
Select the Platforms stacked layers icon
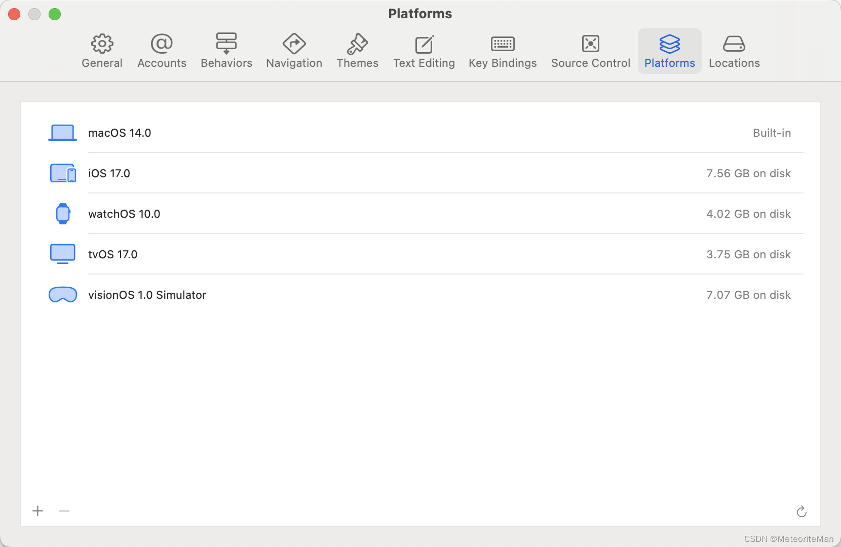coord(669,44)
